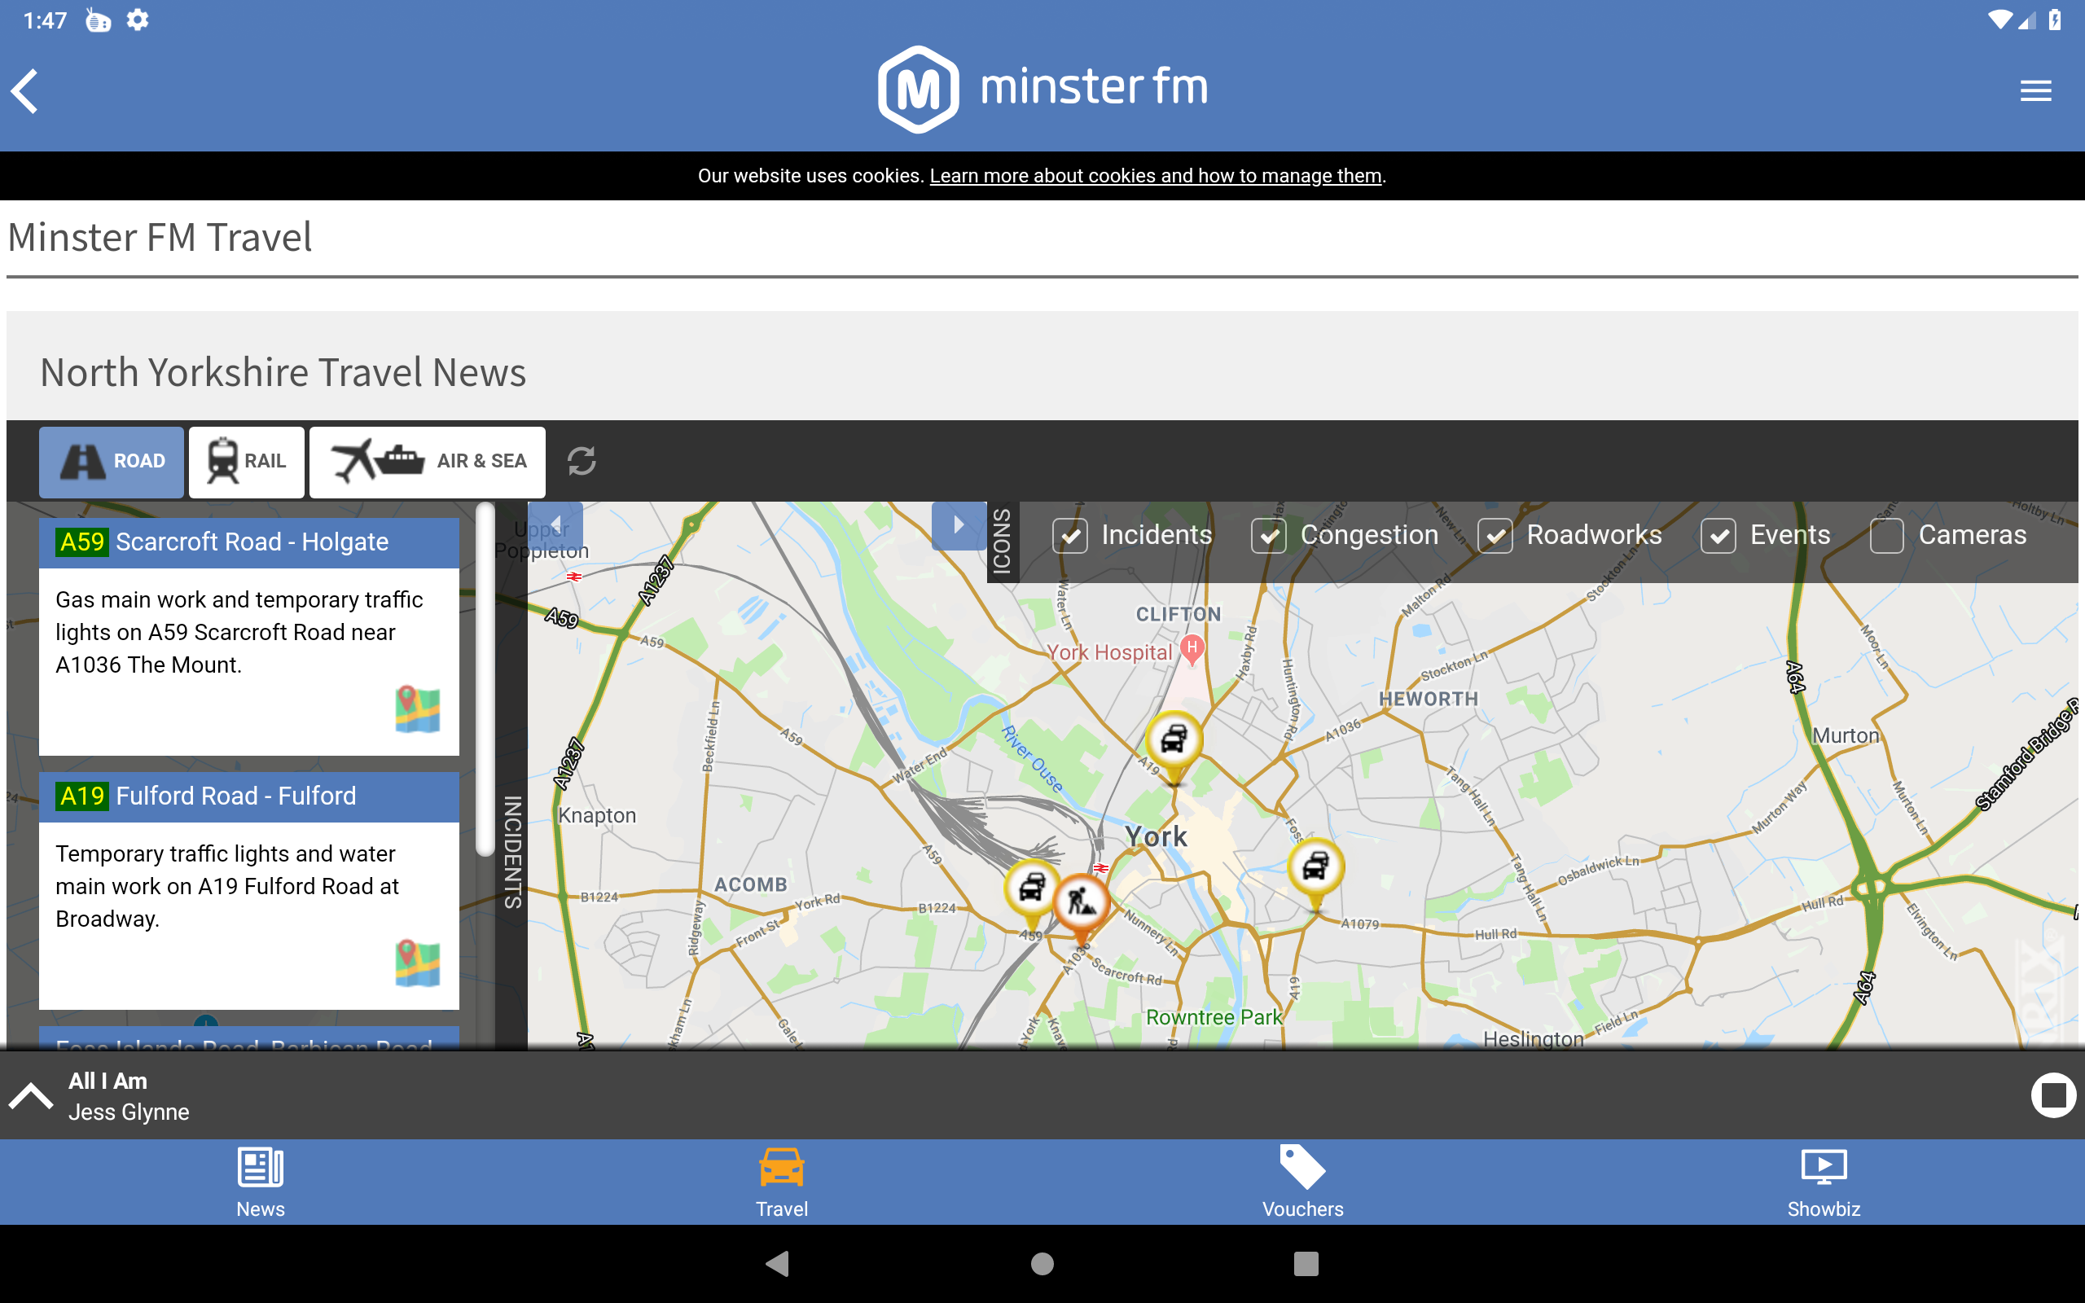
Task: Switch to the AIR & SEA tab
Action: (x=428, y=461)
